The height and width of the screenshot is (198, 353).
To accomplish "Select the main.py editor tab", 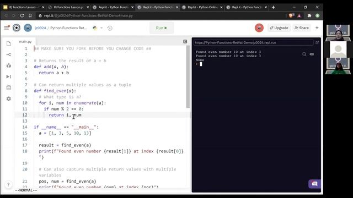I will (x=25, y=42).
